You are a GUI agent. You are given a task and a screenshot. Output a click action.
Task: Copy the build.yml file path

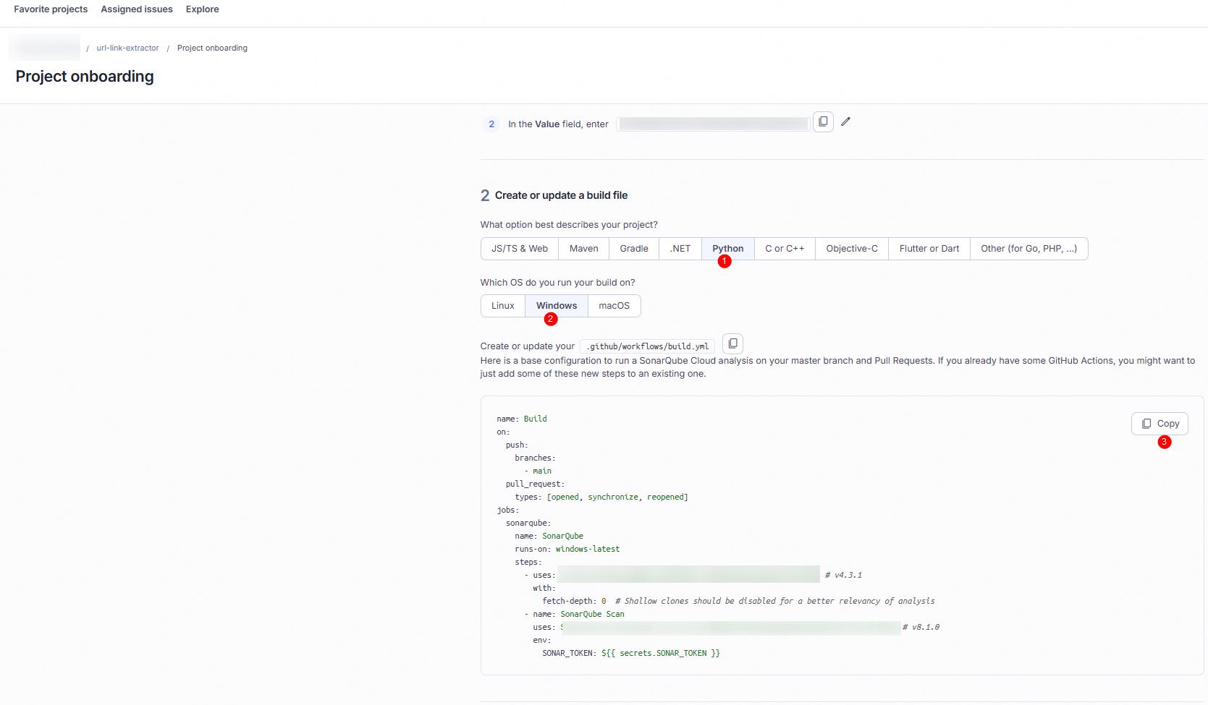(732, 343)
